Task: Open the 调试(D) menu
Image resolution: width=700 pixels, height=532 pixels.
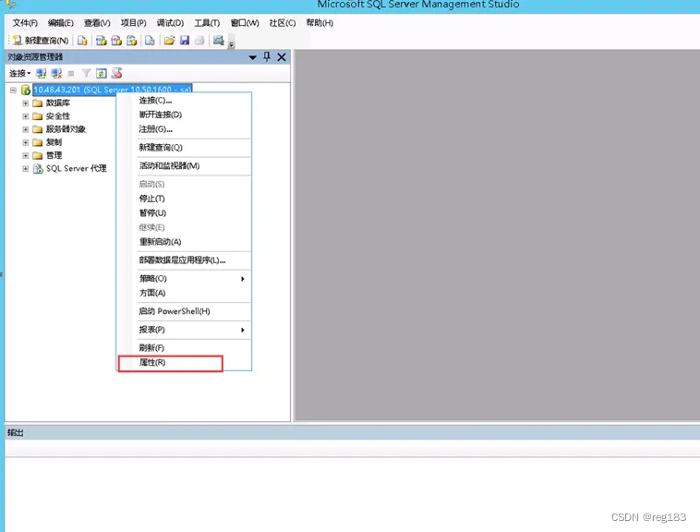Action: [x=170, y=23]
